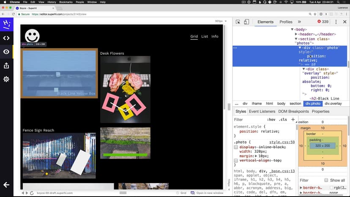Switch to the Event Listeners tab
This screenshot has height=197, width=350.
pos(262,112)
